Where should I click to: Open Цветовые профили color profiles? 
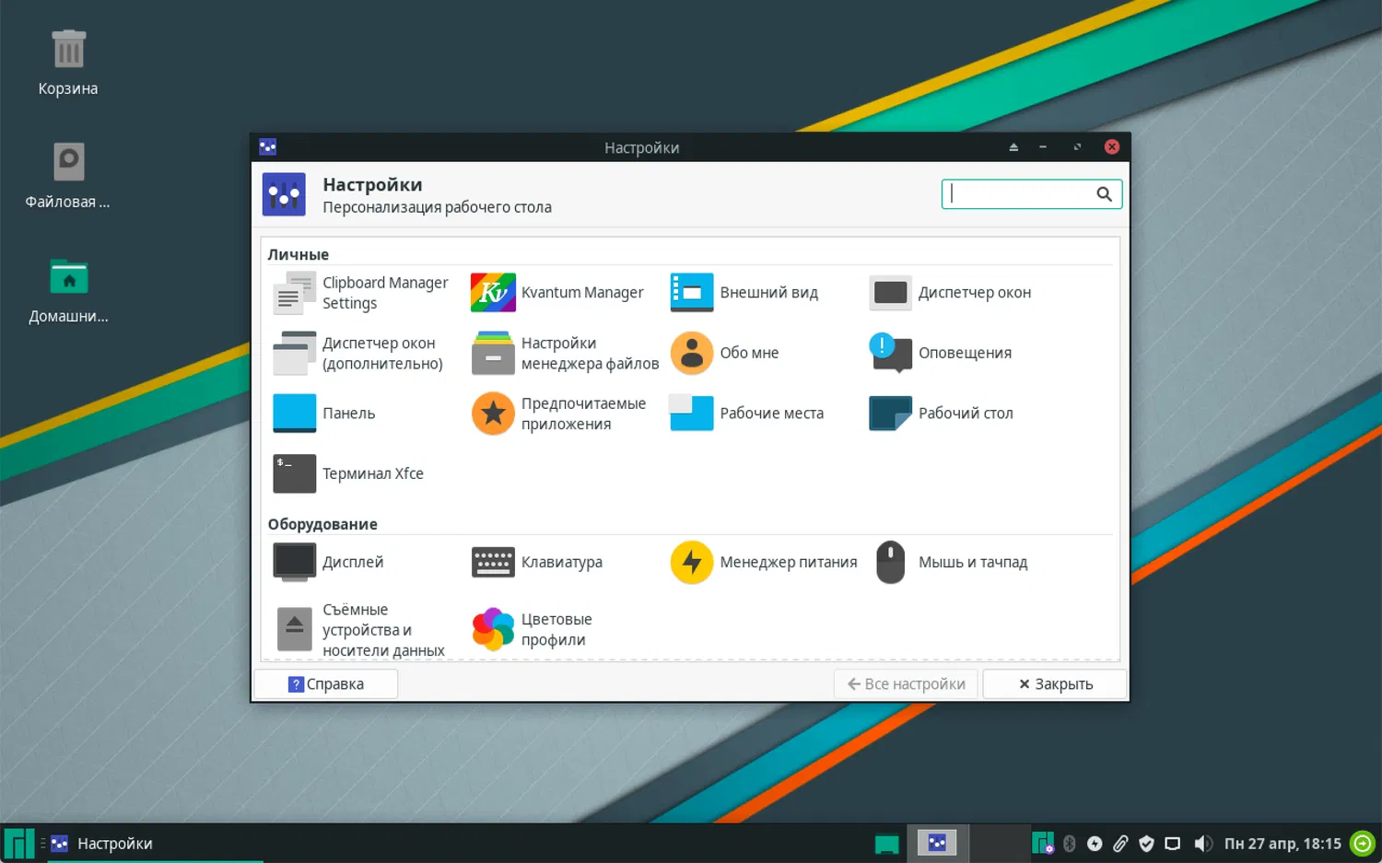coord(533,629)
